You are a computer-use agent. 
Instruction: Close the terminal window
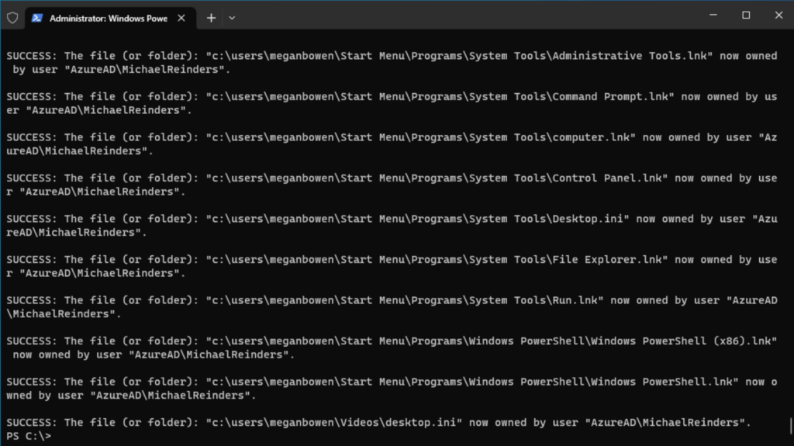(x=778, y=16)
